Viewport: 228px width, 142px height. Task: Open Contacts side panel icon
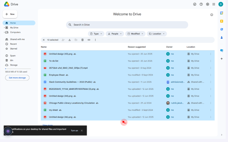(222, 37)
